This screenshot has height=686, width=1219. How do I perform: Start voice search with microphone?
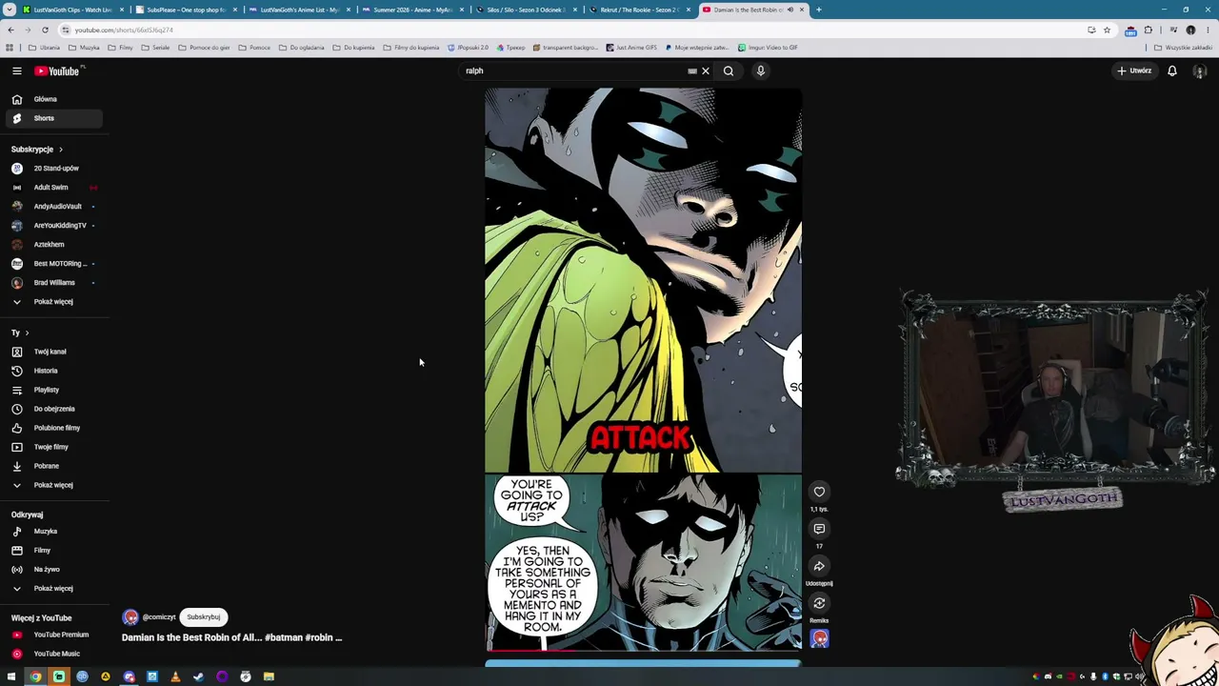761,71
